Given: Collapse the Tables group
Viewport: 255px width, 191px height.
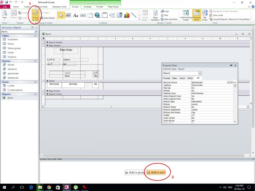Looking at the screenshot, I should 35,36.
